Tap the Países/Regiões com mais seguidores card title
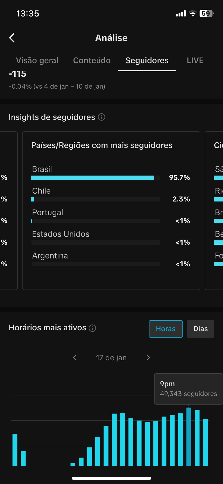 102,145
